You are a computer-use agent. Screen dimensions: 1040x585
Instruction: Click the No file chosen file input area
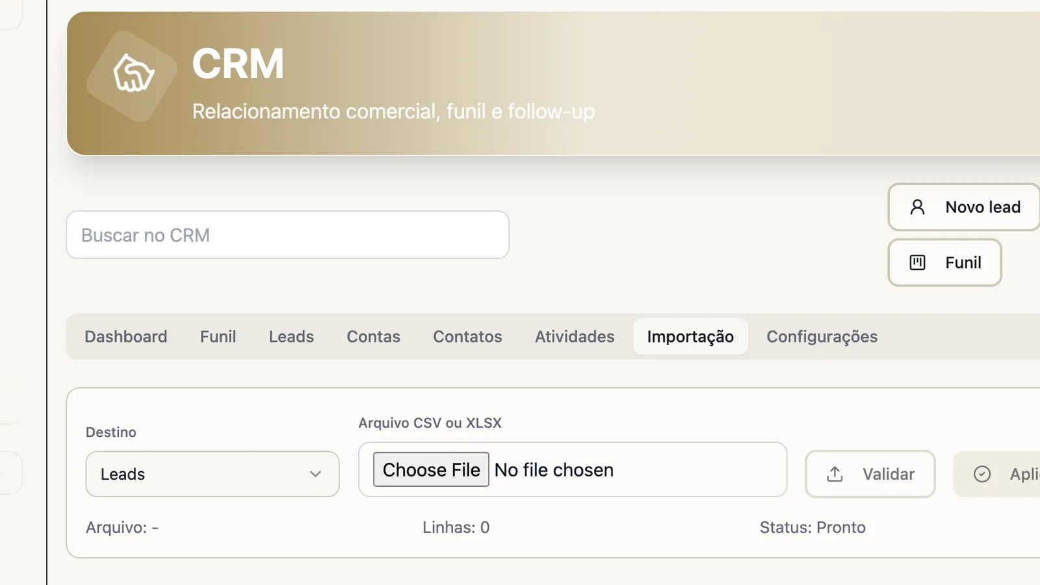point(573,469)
